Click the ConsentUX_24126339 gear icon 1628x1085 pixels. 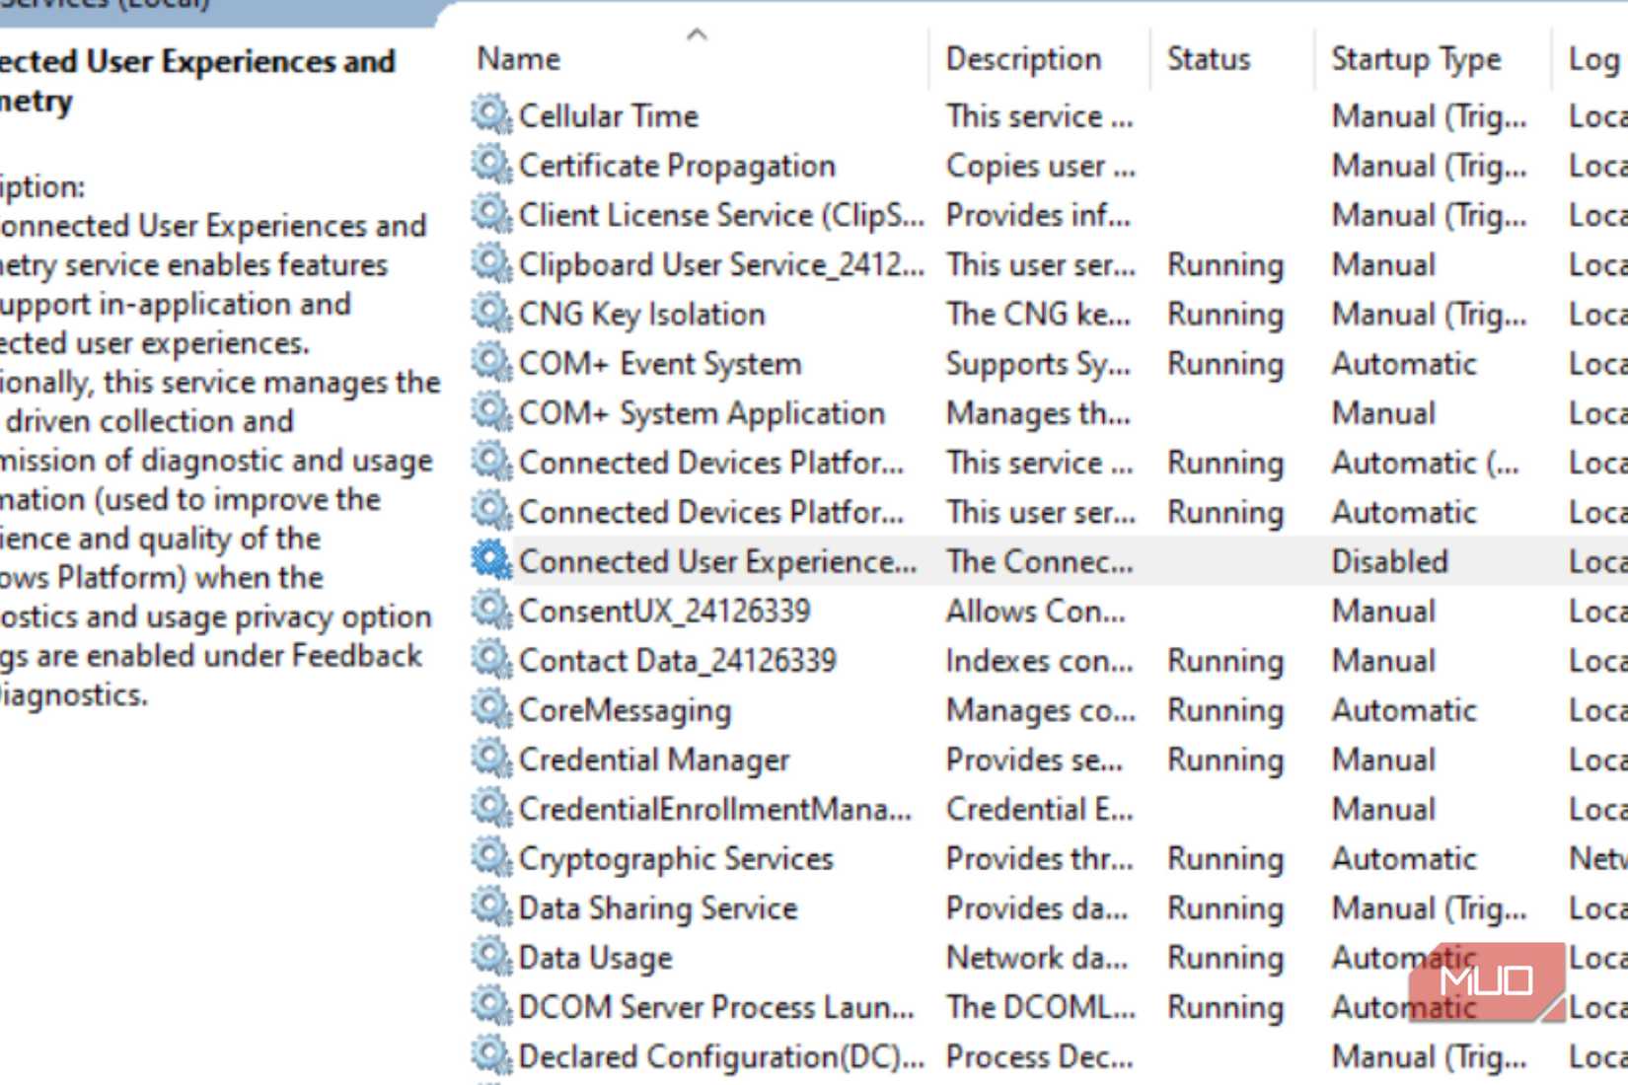(x=491, y=611)
